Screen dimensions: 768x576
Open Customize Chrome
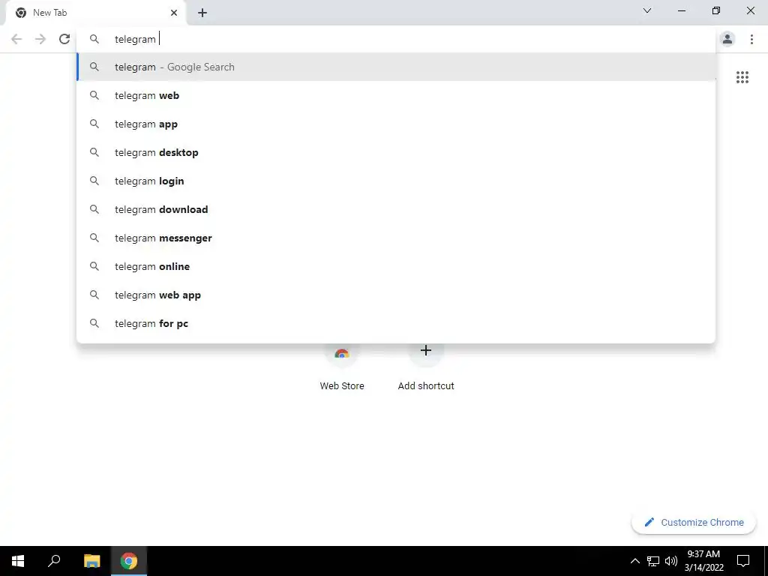[694, 522]
